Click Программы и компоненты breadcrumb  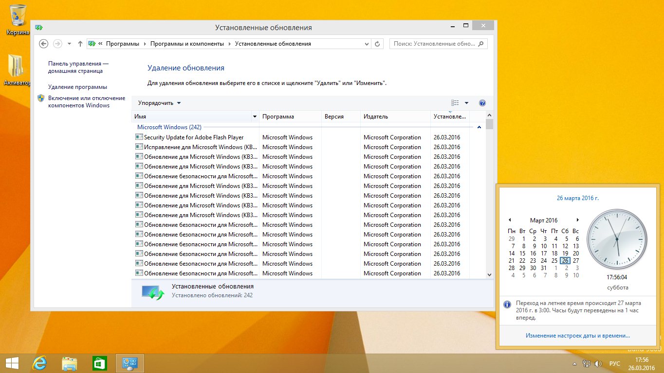(187, 44)
